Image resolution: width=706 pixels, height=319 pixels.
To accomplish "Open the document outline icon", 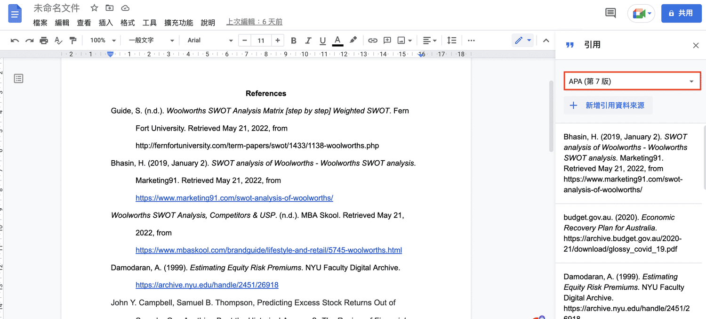I will [18, 78].
